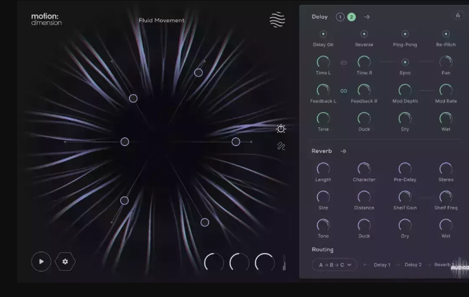This screenshot has width=469, height=297.
Task: Click the Shelf Gain knob
Action: (405, 197)
